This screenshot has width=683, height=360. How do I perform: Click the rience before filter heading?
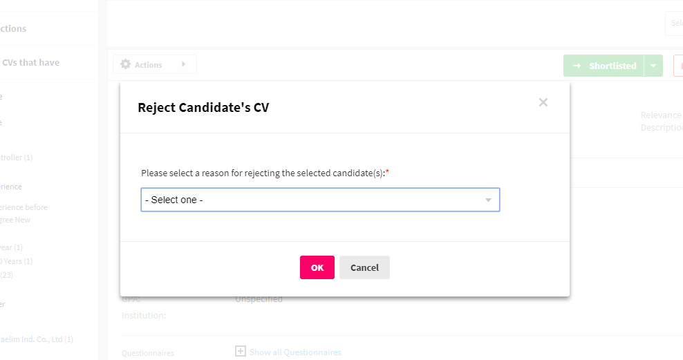(x=24, y=207)
